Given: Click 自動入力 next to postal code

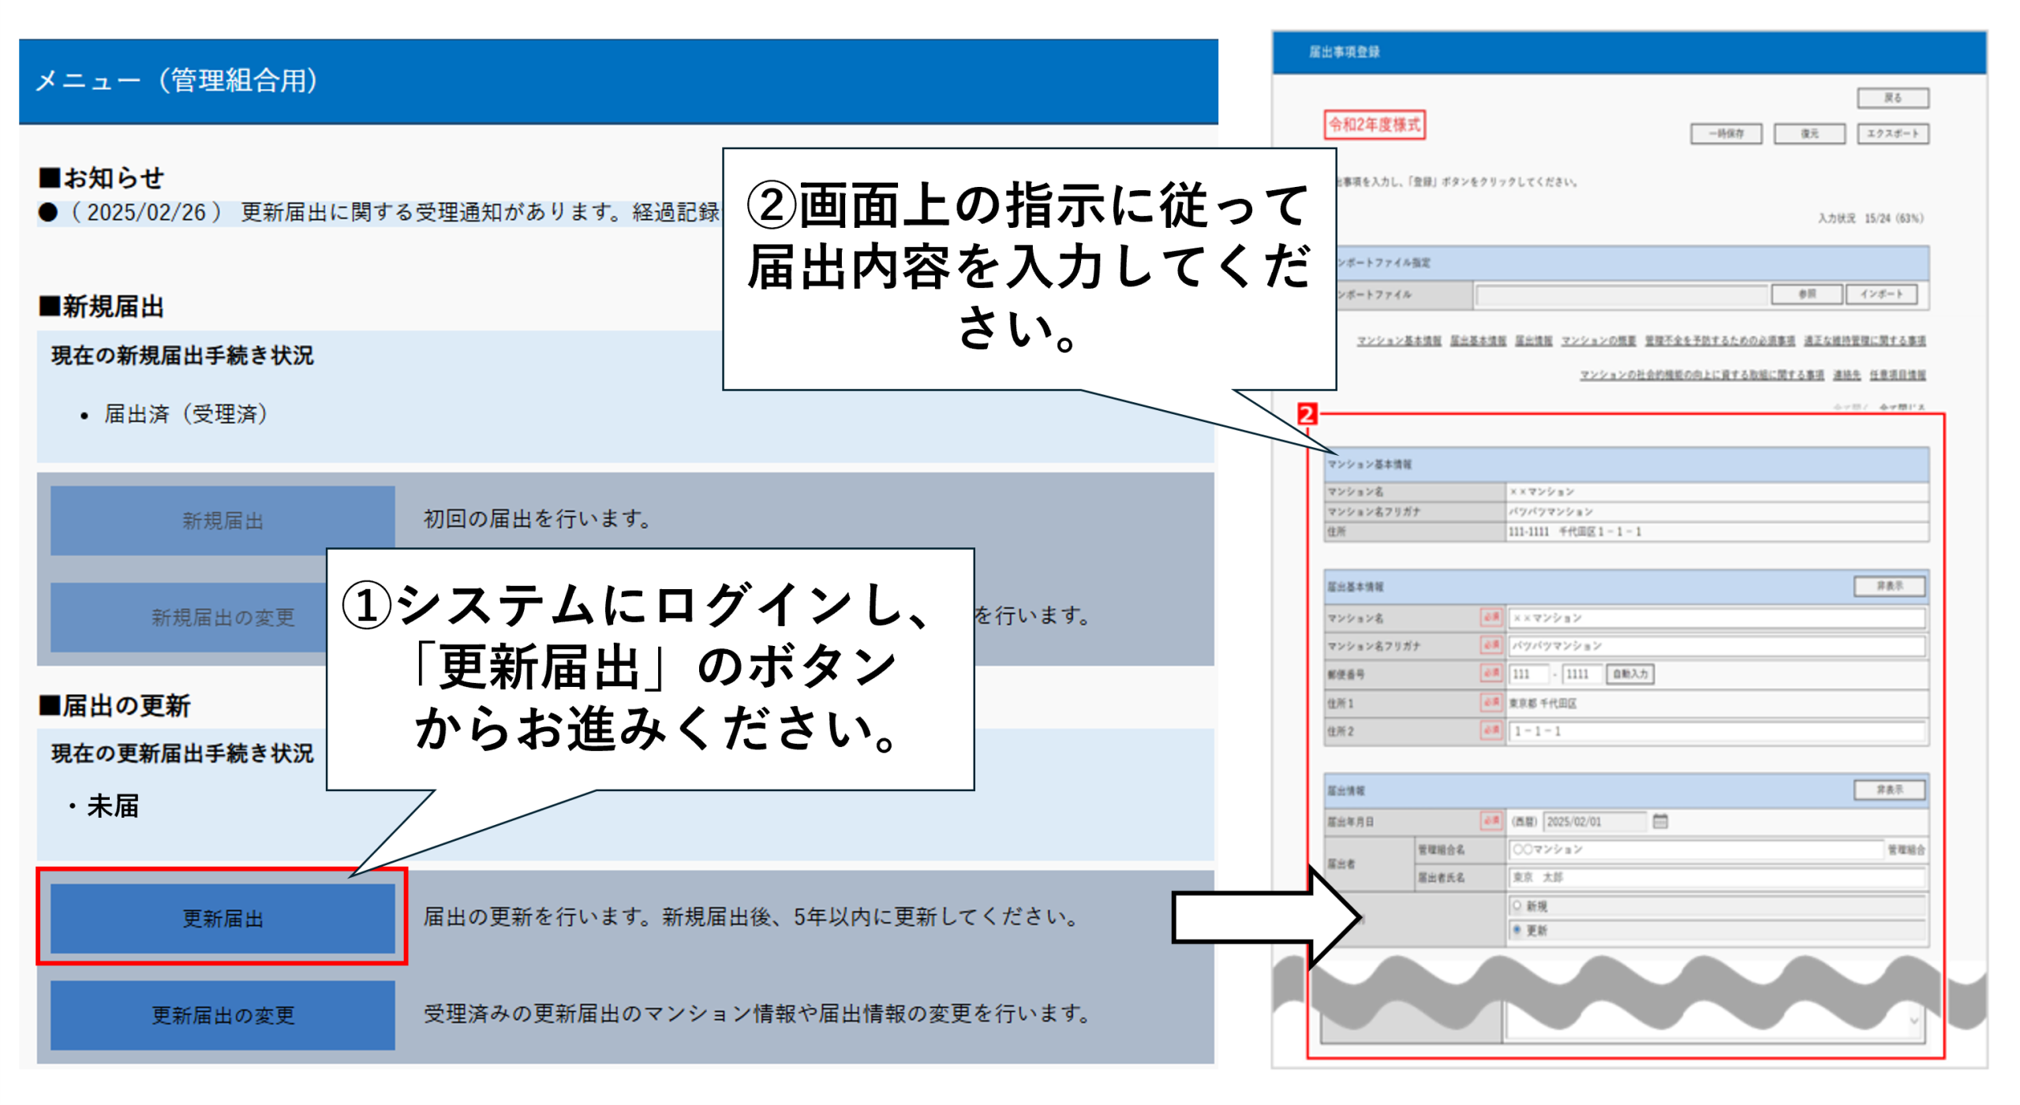Looking at the screenshot, I should (1629, 674).
